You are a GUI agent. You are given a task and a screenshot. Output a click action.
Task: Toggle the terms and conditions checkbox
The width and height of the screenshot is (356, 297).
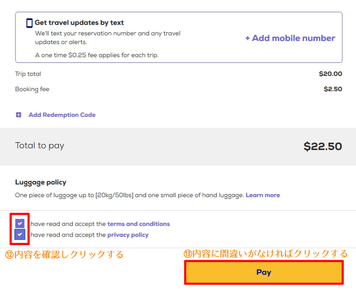(x=20, y=224)
